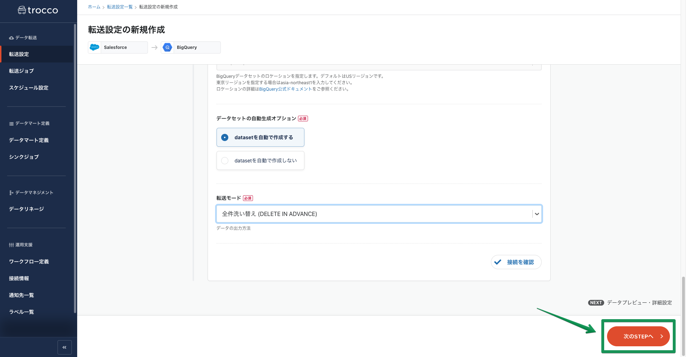
Task: Click the Salesforce cloud icon
Action: tap(95, 47)
